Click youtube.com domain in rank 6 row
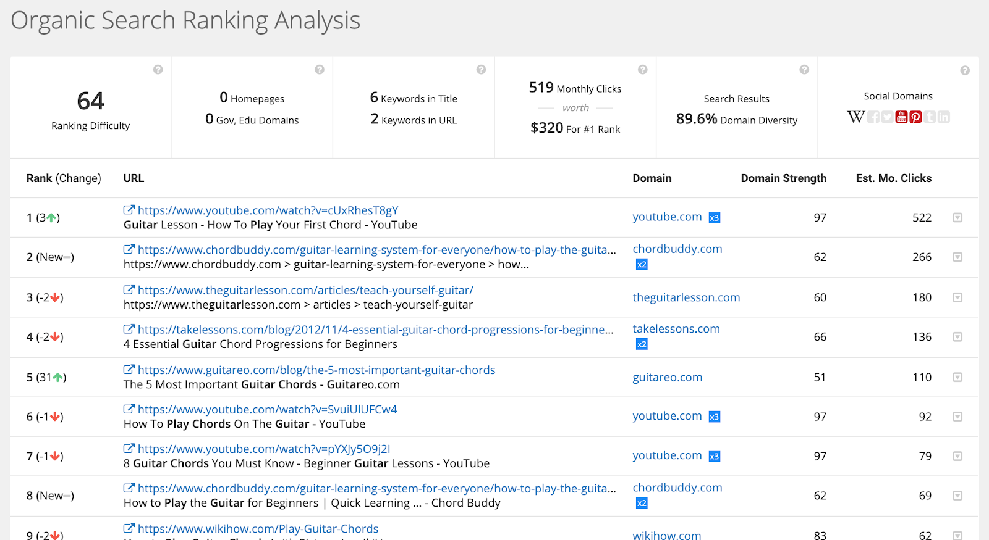989x540 pixels. click(667, 416)
